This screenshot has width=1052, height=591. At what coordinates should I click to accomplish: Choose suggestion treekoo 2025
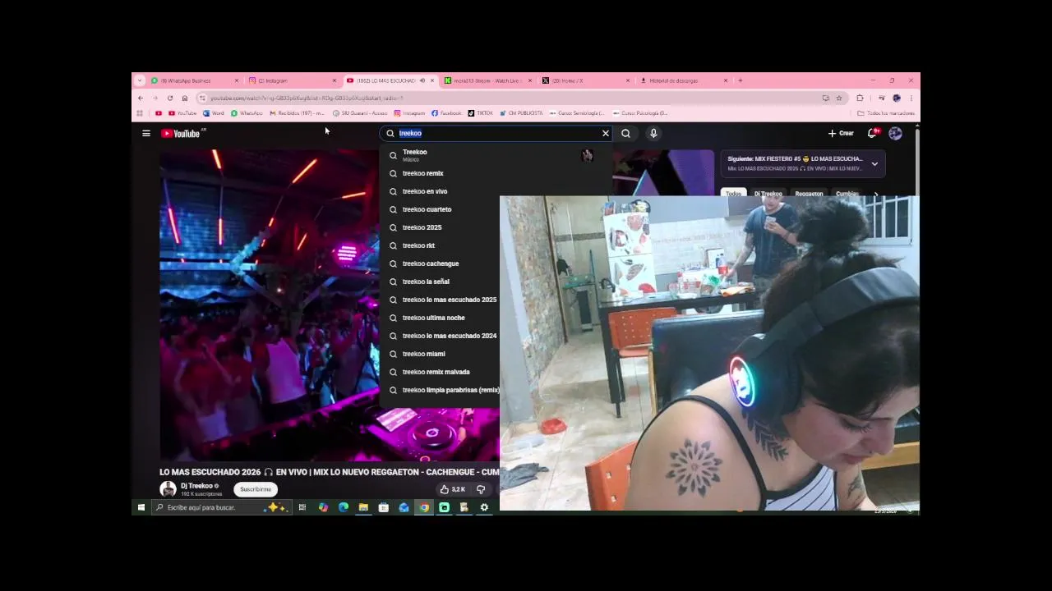(440, 227)
